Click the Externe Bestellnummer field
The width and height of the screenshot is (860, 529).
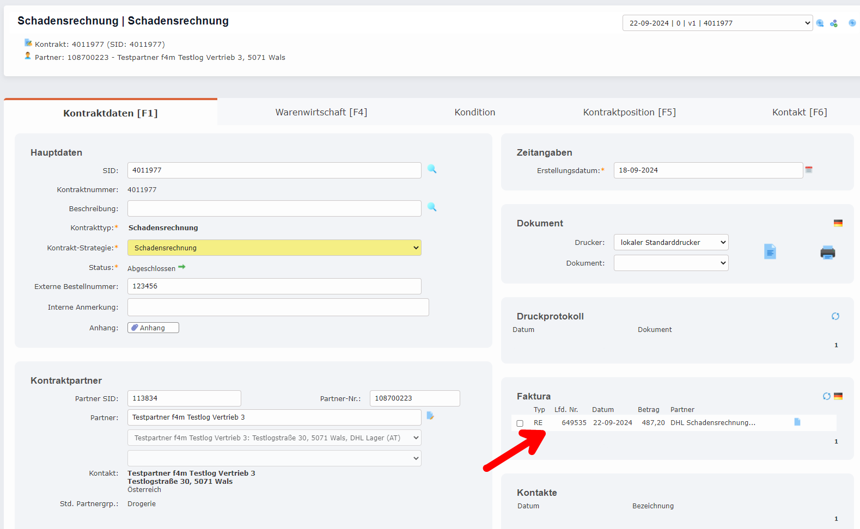tap(275, 286)
